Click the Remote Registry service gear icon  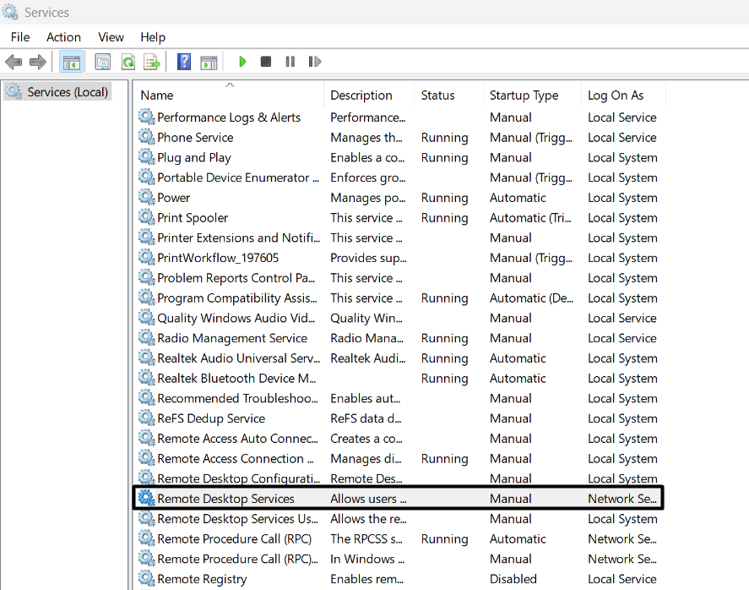tap(147, 579)
